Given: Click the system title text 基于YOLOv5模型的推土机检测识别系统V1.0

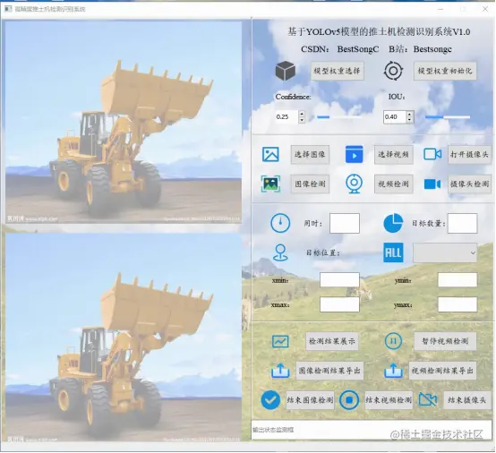Looking at the screenshot, I should 379,31.
